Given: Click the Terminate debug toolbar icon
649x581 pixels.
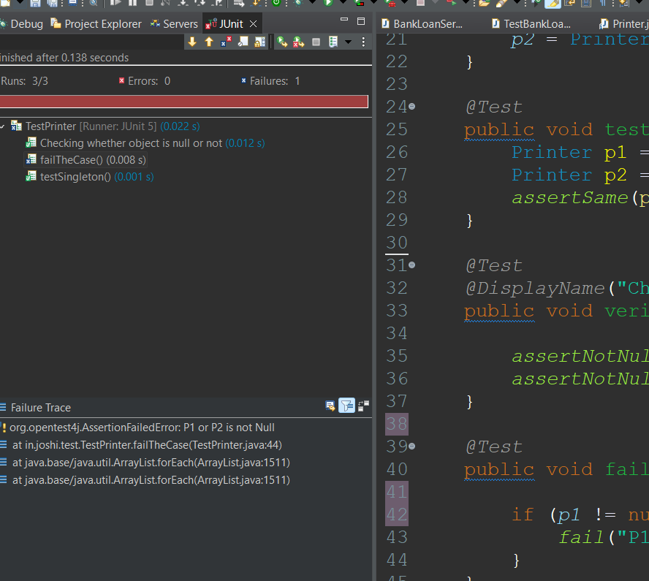Looking at the screenshot, I should (149, 2).
